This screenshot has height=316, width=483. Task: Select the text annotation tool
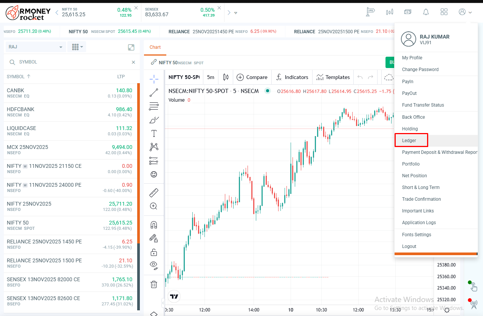tap(154, 133)
